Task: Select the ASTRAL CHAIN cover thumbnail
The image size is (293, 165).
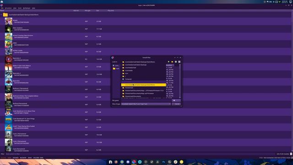Action: point(8,52)
